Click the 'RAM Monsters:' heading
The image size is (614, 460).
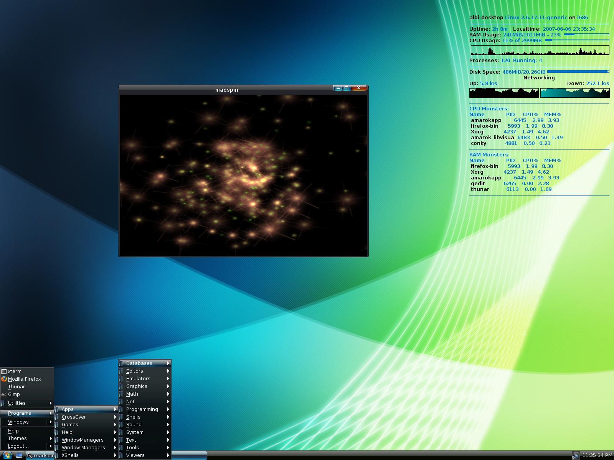coord(489,154)
